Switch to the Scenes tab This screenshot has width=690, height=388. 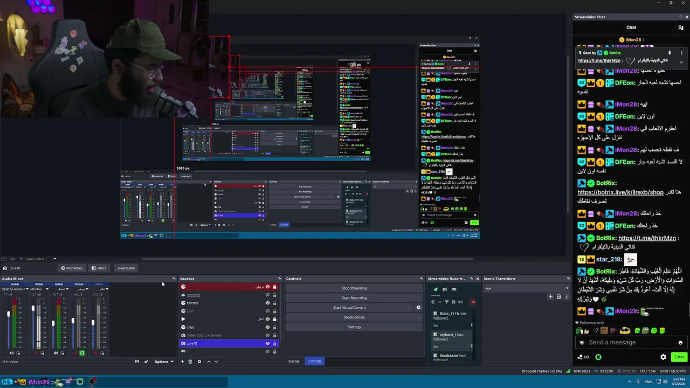(x=294, y=361)
